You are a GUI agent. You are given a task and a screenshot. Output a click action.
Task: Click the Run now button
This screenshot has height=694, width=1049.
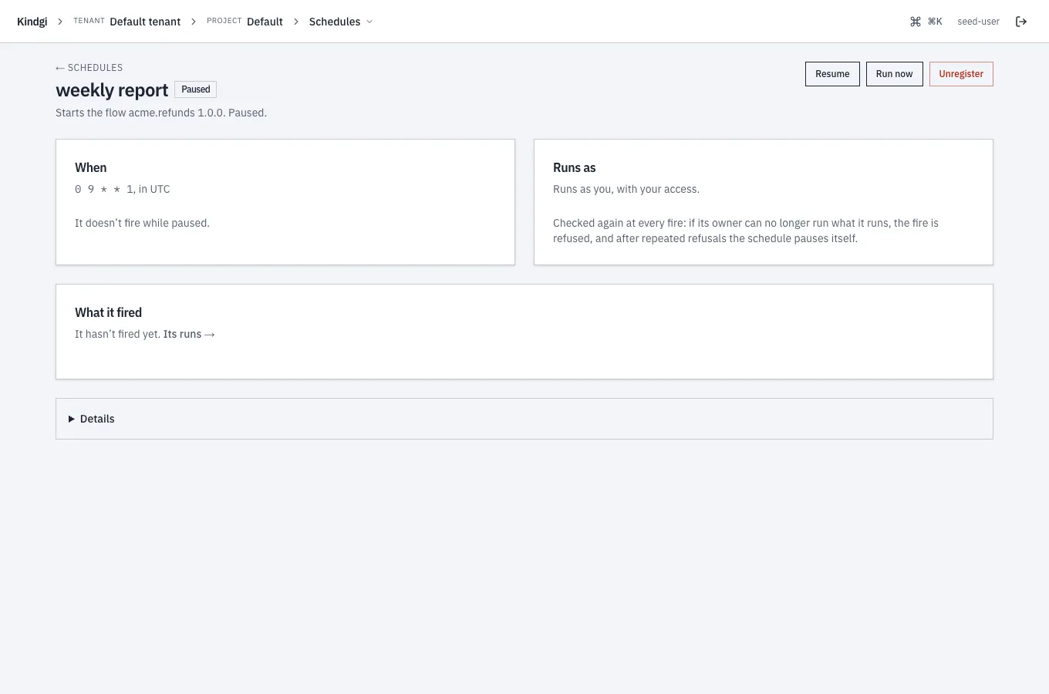click(x=894, y=74)
